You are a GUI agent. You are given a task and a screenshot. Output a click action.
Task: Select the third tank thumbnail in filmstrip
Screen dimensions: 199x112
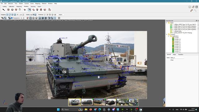pyautogui.click(x=99, y=102)
